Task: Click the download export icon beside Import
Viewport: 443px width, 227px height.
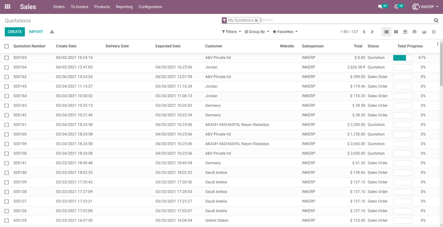Action: [52, 32]
